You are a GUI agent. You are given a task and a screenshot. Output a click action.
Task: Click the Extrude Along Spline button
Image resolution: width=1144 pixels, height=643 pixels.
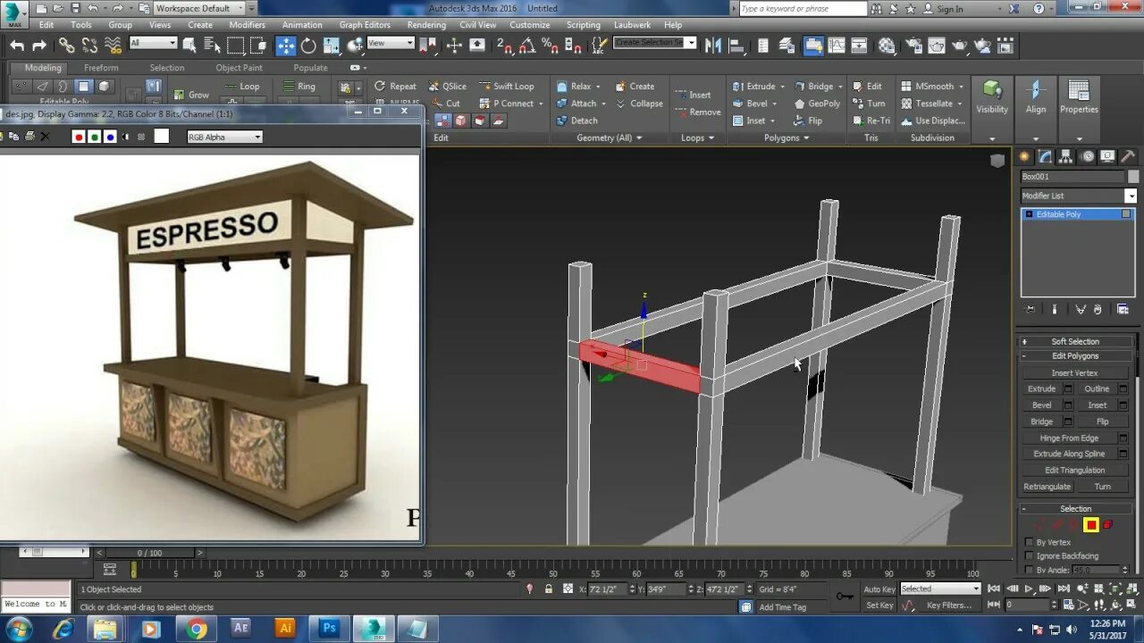pos(1069,454)
